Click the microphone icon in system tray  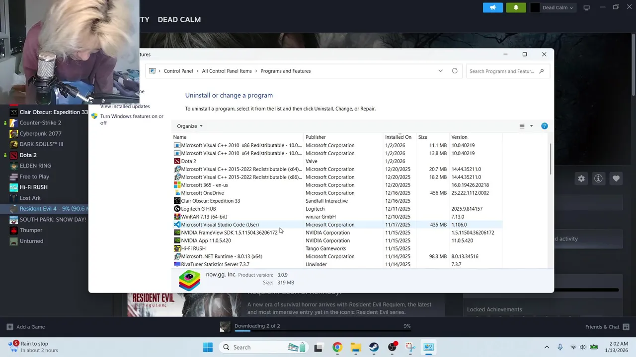(x=560, y=347)
